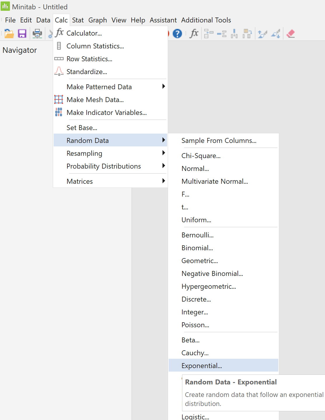The width and height of the screenshot is (325, 420).
Task: Select Bernoulli random data
Action: point(223,235)
